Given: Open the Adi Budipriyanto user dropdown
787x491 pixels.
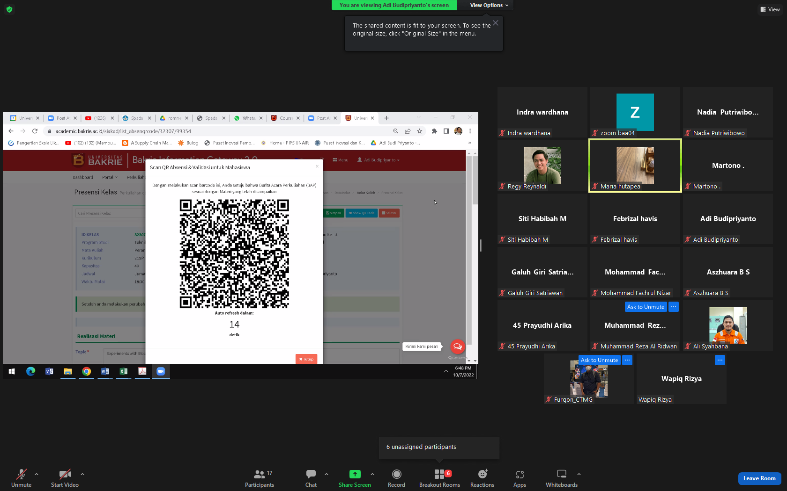Looking at the screenshot, I should (x=379, y=160).
